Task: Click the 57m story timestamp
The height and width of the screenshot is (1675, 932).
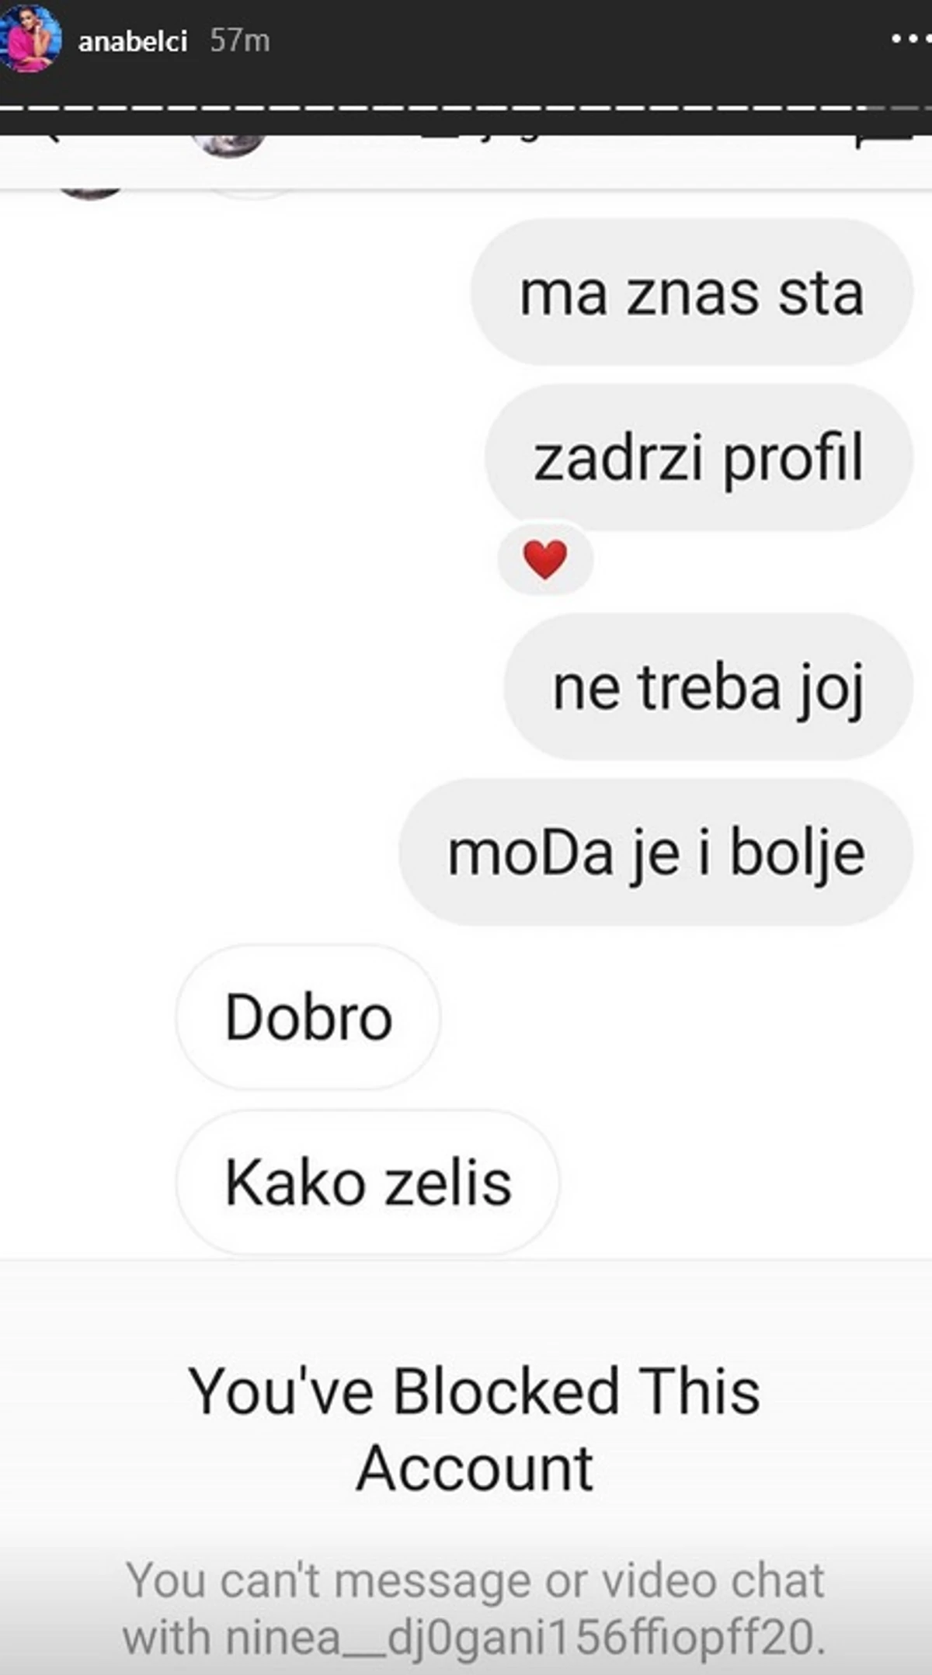Action: point(240,40)
